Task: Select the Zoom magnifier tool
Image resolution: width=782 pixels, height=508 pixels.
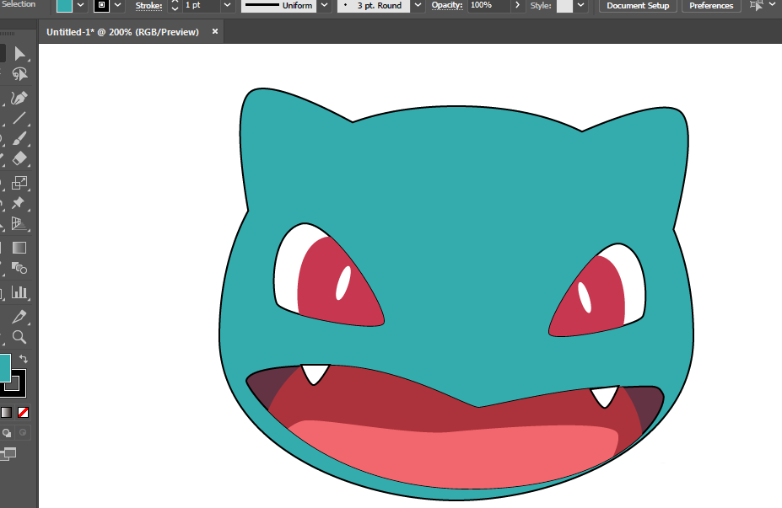Action: [19, 337]
